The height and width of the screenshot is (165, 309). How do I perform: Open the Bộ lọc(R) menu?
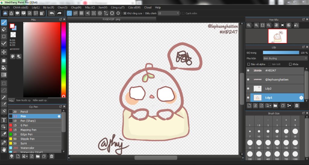tap(49, 8)
